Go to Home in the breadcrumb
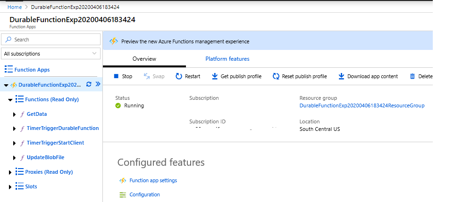The image size is (463, 202). (x=15, y=7)
